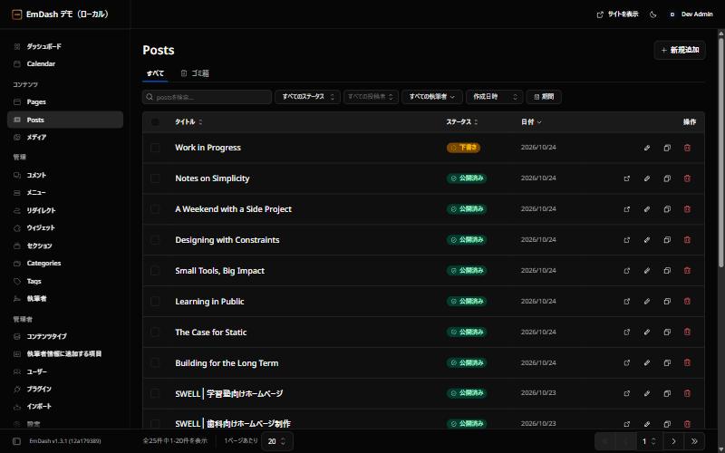Edit the Notes on Simplicity post
Viewport: 725px width, 453px height.
(647, 178)
